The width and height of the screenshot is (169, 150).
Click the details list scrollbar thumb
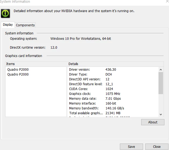161,83
